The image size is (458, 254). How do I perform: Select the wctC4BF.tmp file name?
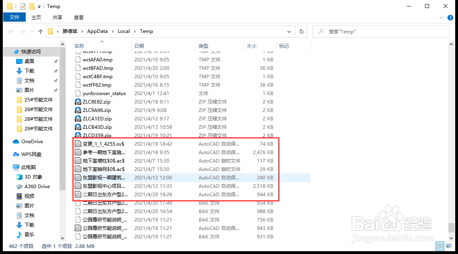(98, 76)
